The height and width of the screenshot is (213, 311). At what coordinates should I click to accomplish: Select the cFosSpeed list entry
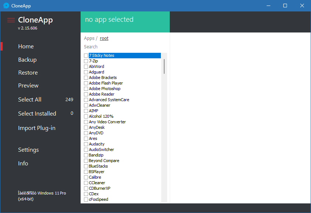pyautogui.click(x=98, y=200)
